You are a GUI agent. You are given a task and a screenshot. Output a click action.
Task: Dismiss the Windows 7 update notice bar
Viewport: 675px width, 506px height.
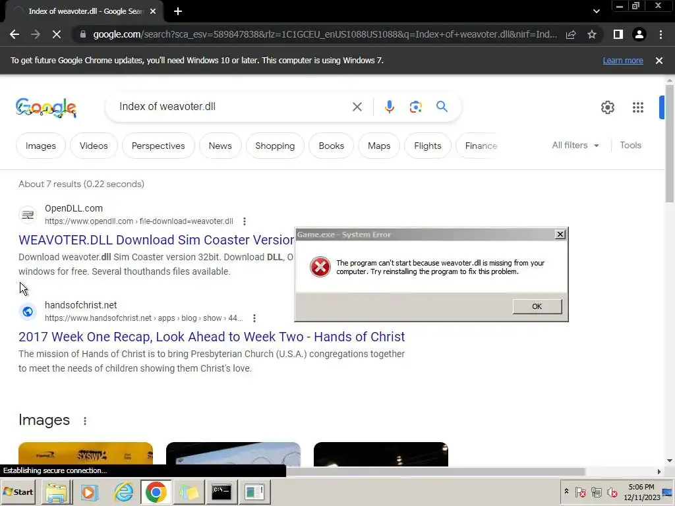pyautogui.click(x=659, y=61)
